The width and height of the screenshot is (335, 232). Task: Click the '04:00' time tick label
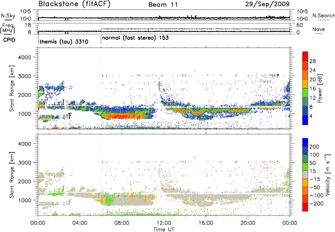coord(80,223)
